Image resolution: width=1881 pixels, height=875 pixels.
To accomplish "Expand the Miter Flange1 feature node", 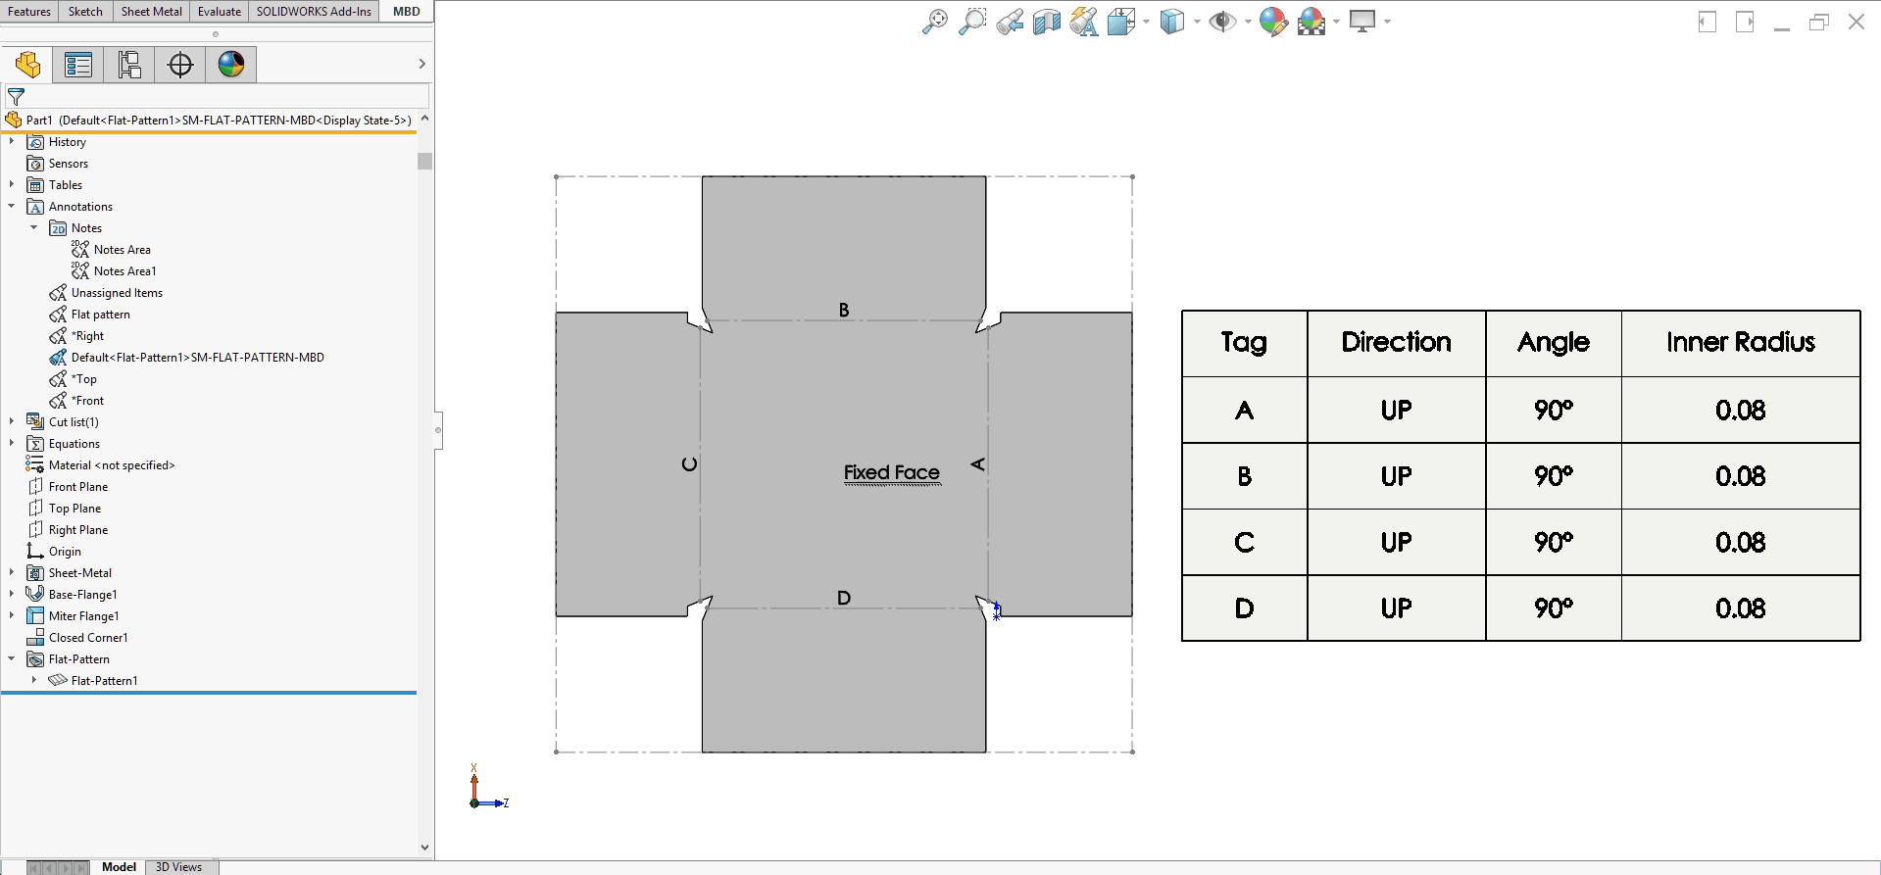I will tap(12, 616).
